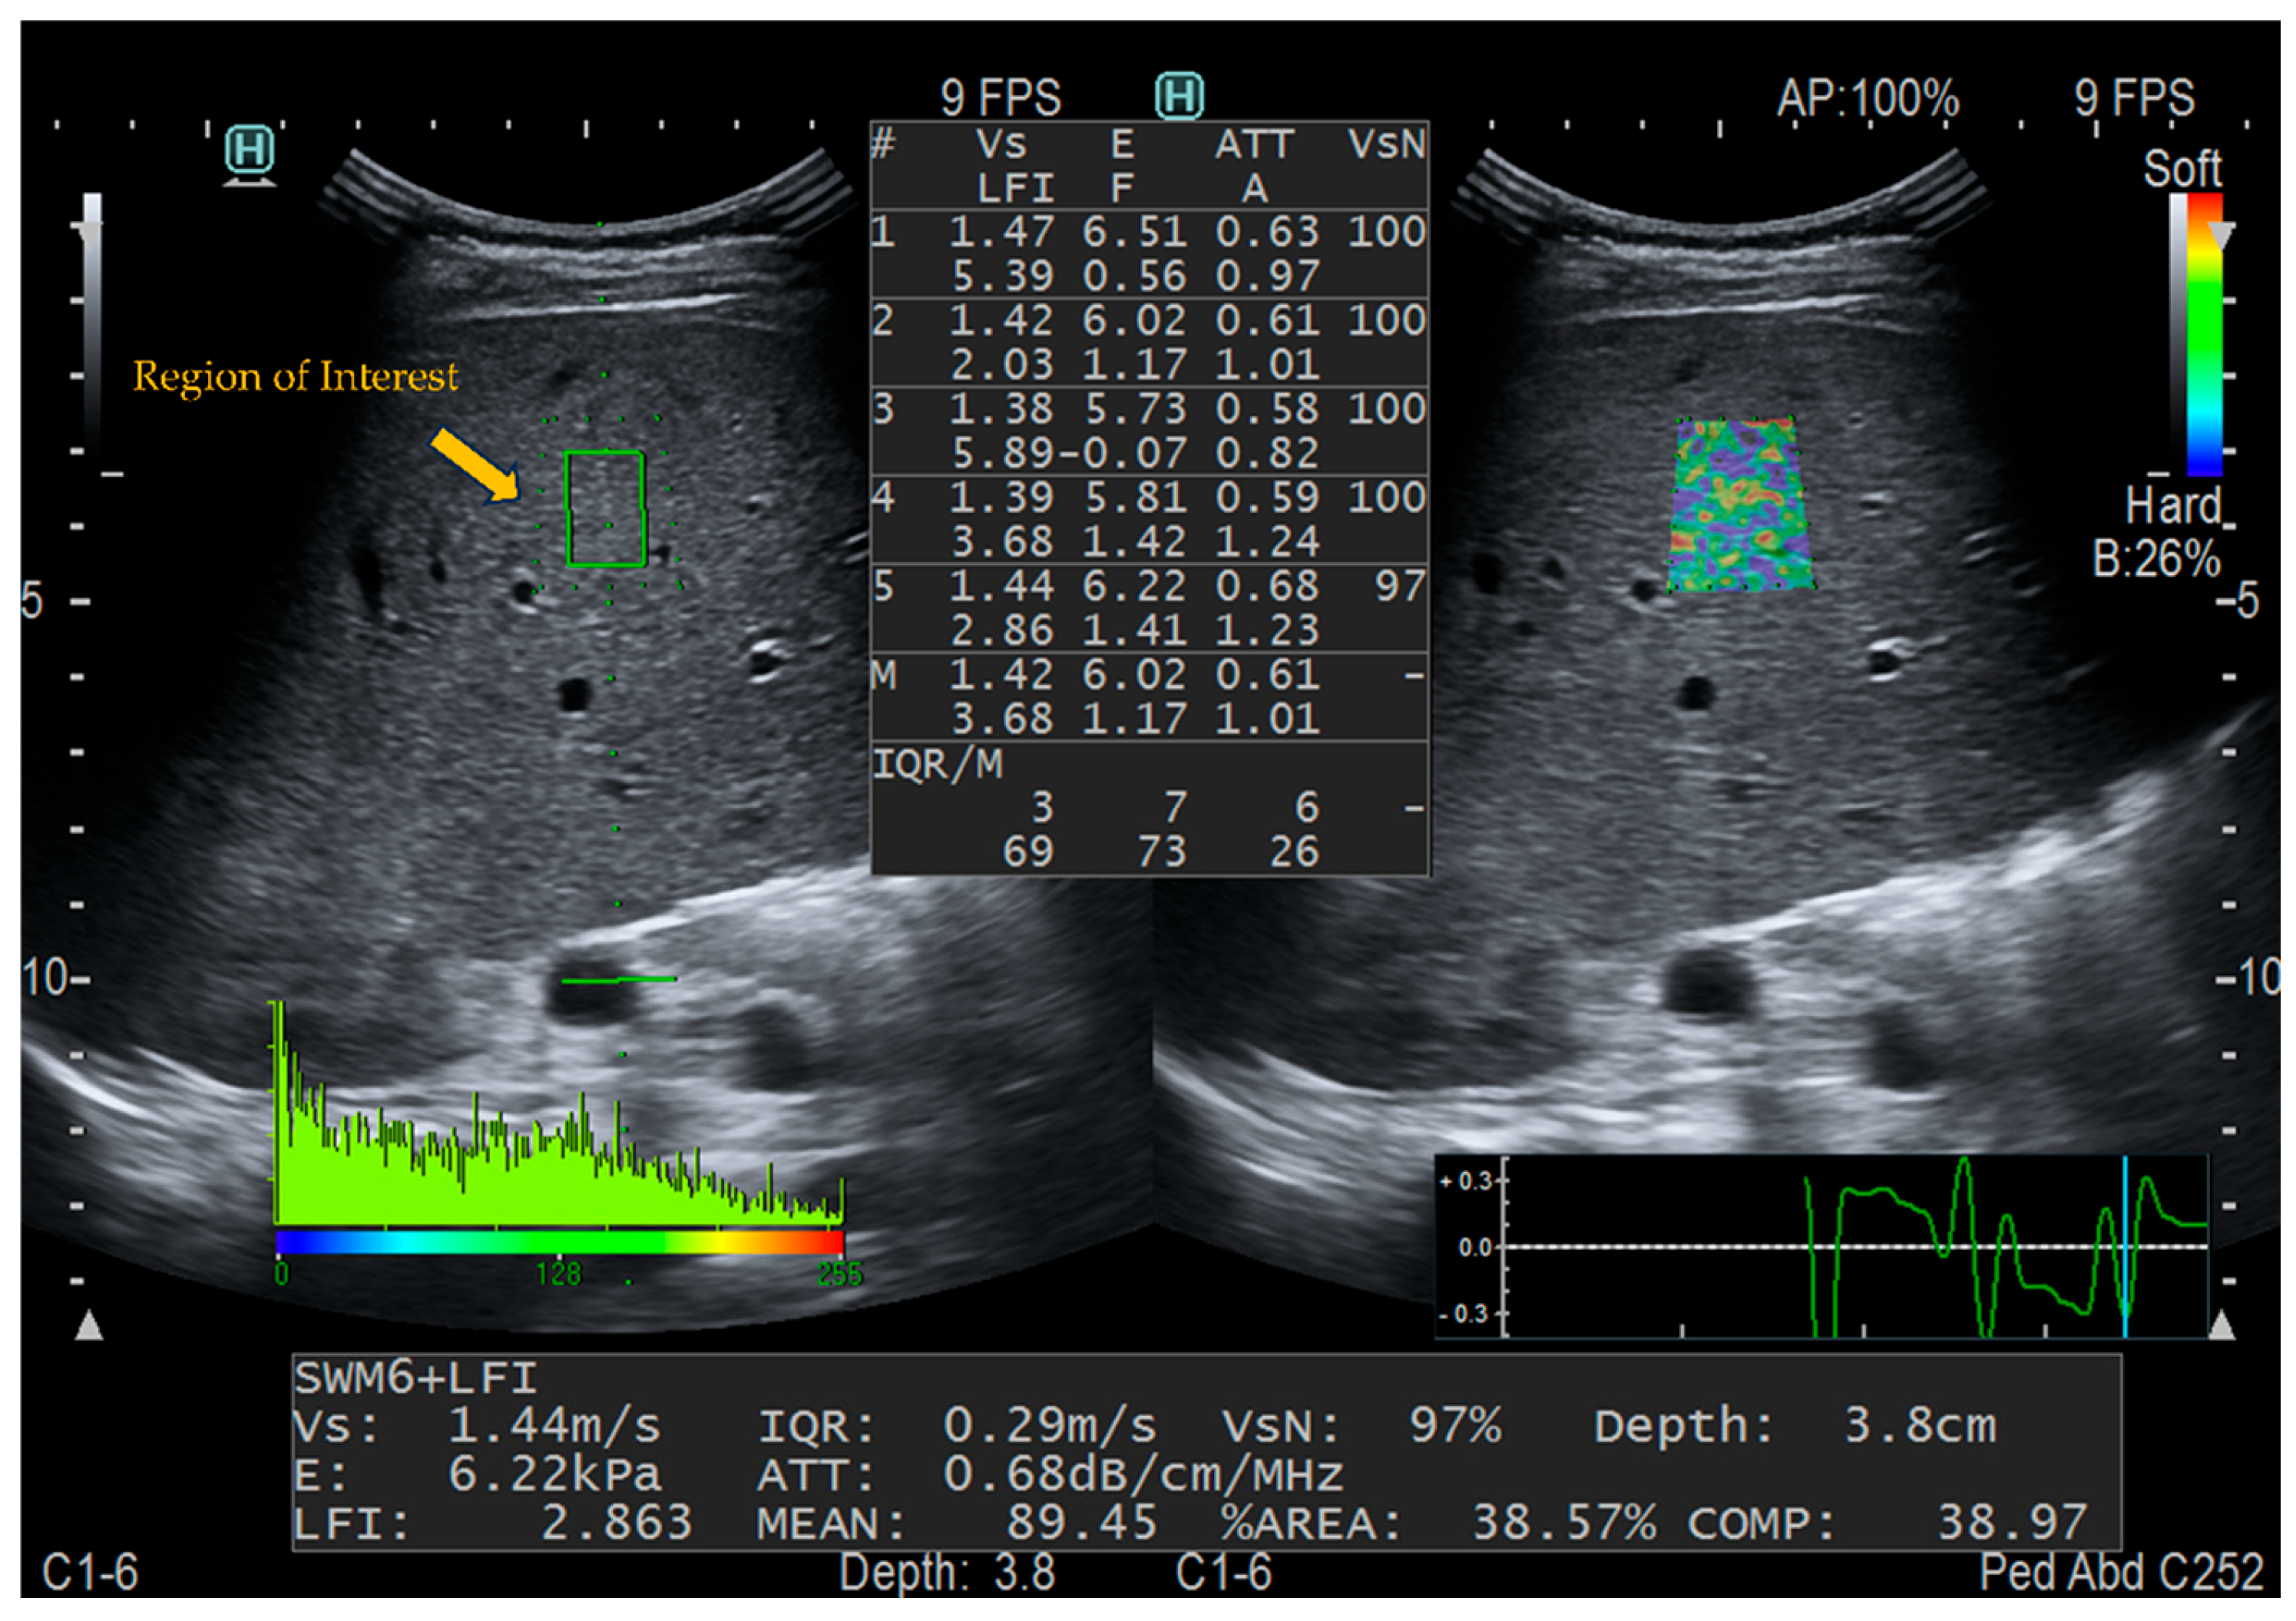Click the rainbow 0–255 color bar under the histogram
The image size is (2296, 1621).
559,1243
